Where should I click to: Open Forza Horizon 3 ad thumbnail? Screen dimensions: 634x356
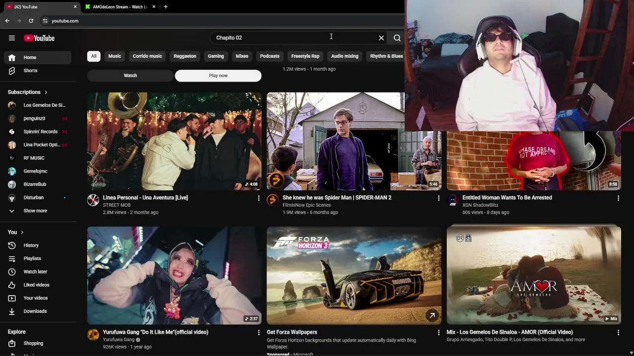(x=354, y=275)
